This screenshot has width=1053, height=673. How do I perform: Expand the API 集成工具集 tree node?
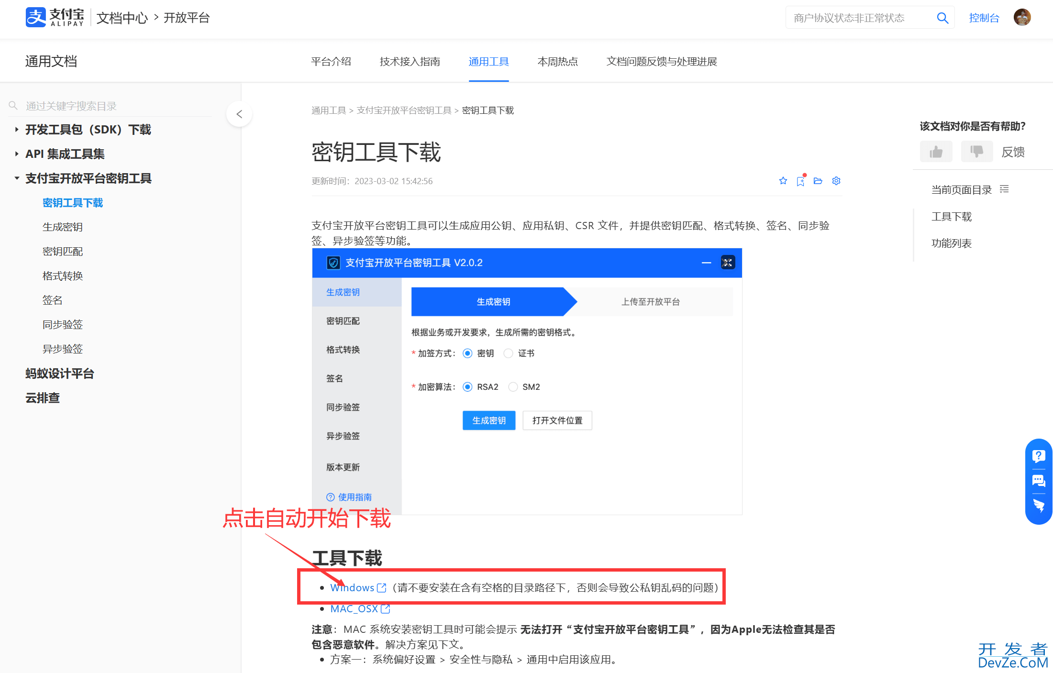17,154
